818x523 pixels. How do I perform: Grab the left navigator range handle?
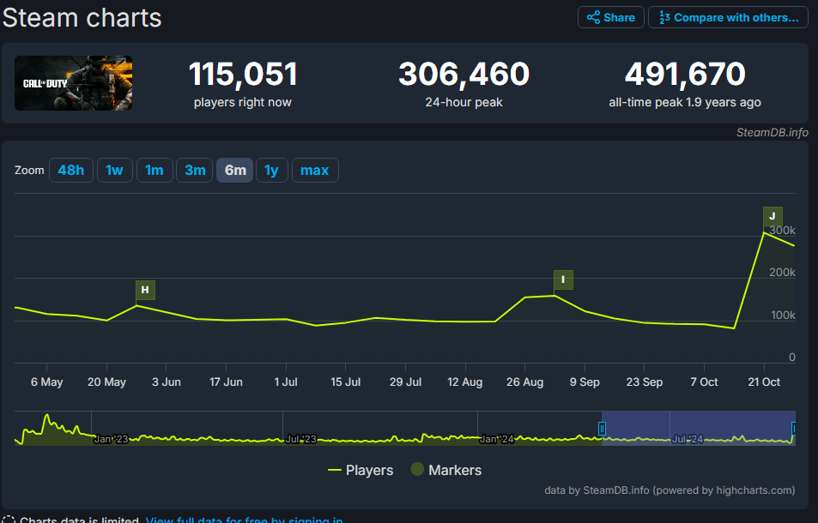click(x=602, y=428)
